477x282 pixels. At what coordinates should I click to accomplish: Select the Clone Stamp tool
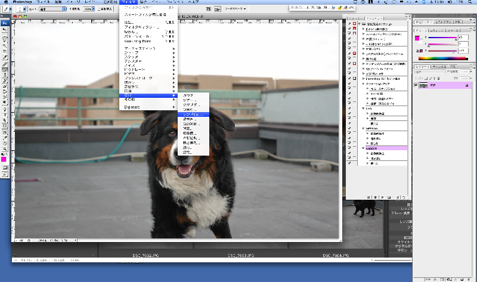pyautogui.click(x=5, y=75)
